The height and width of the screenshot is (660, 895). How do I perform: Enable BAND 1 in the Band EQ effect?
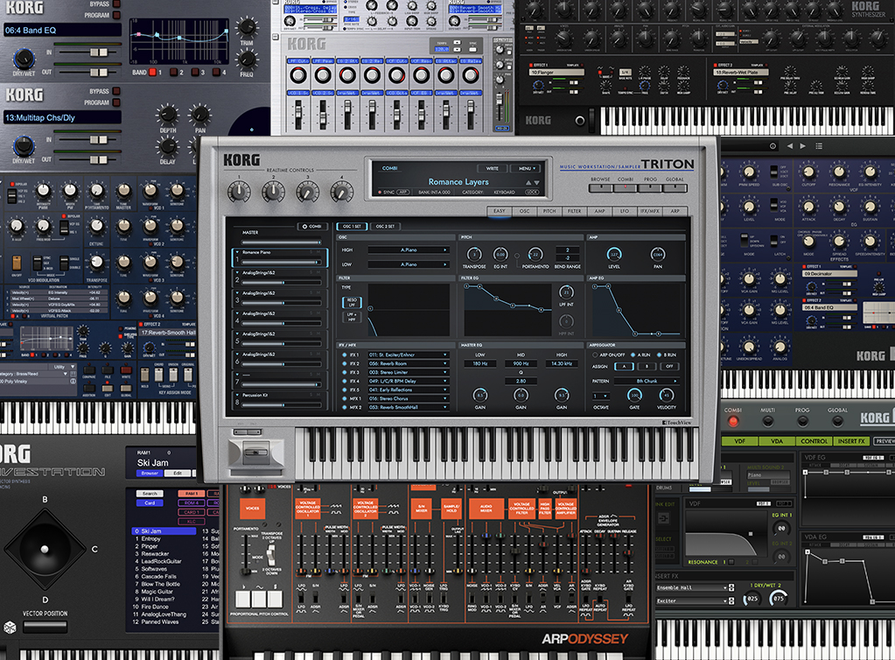pos(152,73)
